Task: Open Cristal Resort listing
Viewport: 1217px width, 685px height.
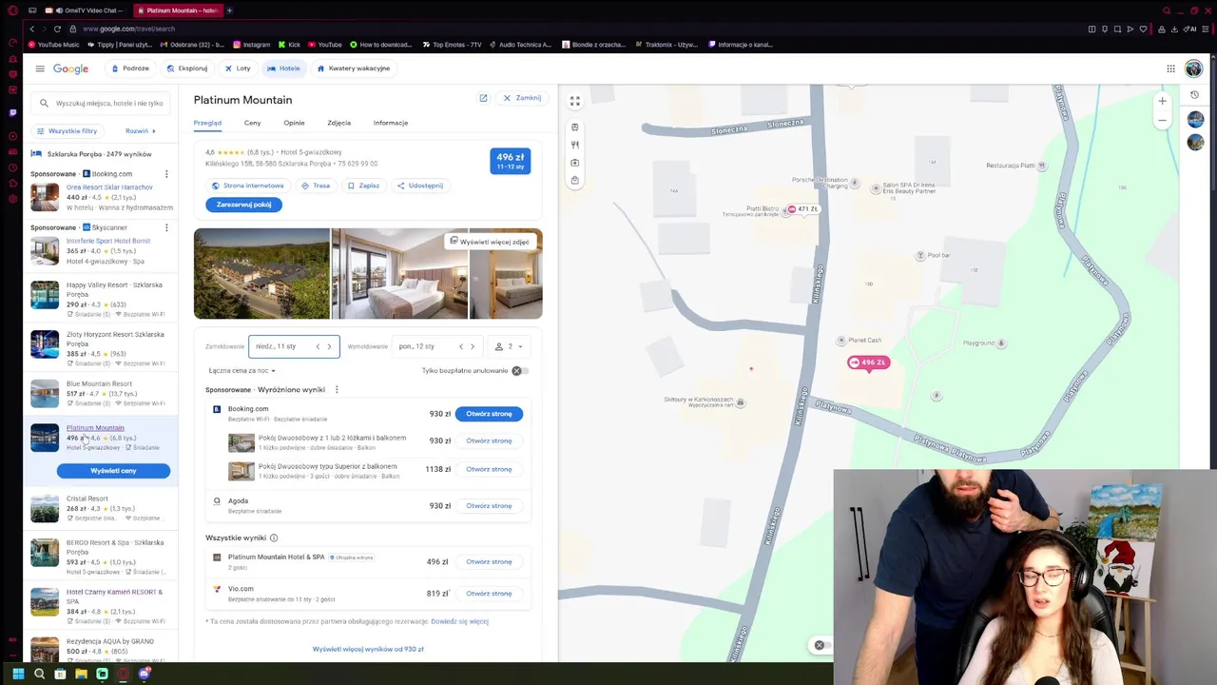Action: (100, 508)
